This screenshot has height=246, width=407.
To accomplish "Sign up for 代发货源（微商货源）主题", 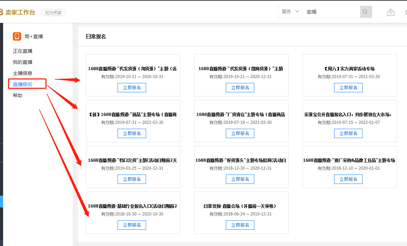I will point(240,88).
